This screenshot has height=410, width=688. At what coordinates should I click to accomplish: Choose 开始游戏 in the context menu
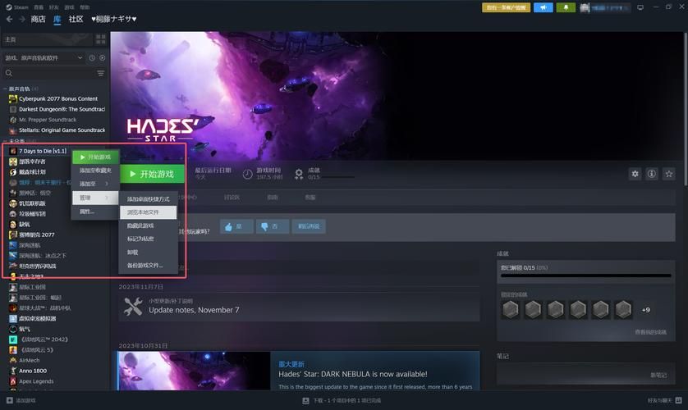point(95,157)
